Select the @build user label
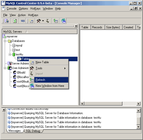Image resolution: width=143 pixels, height=140 pixels. pyautogui.click(x=21, y=73)
